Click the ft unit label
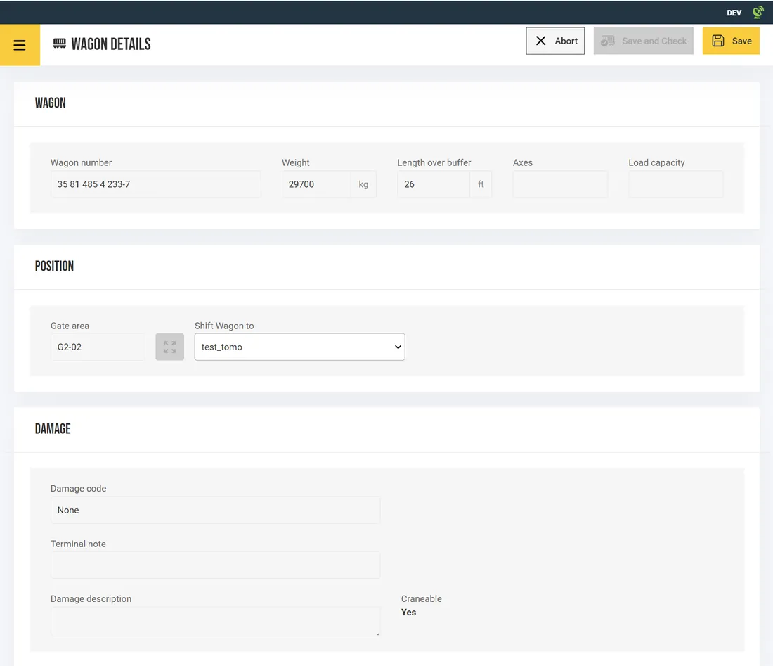 [481, 184]
